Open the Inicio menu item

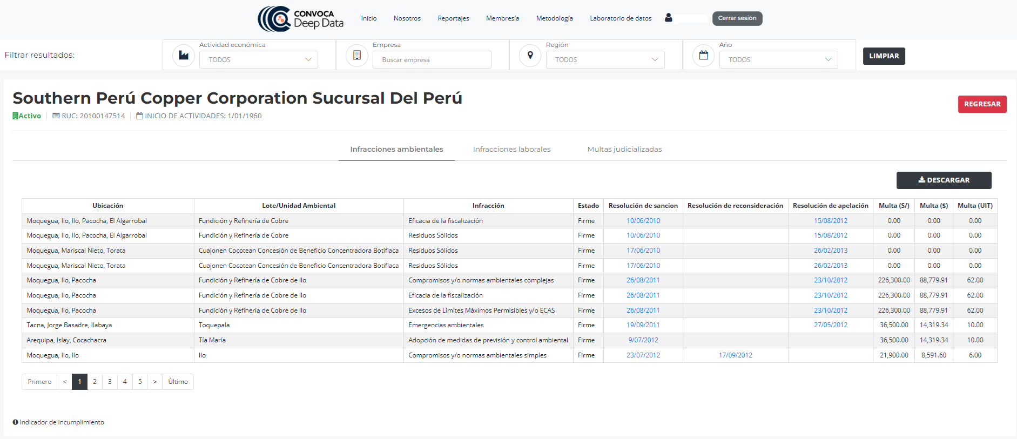tap(369, 18)
